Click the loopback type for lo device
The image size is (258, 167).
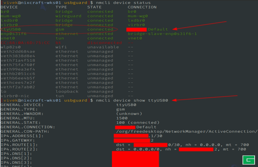[x=67, y=92]
